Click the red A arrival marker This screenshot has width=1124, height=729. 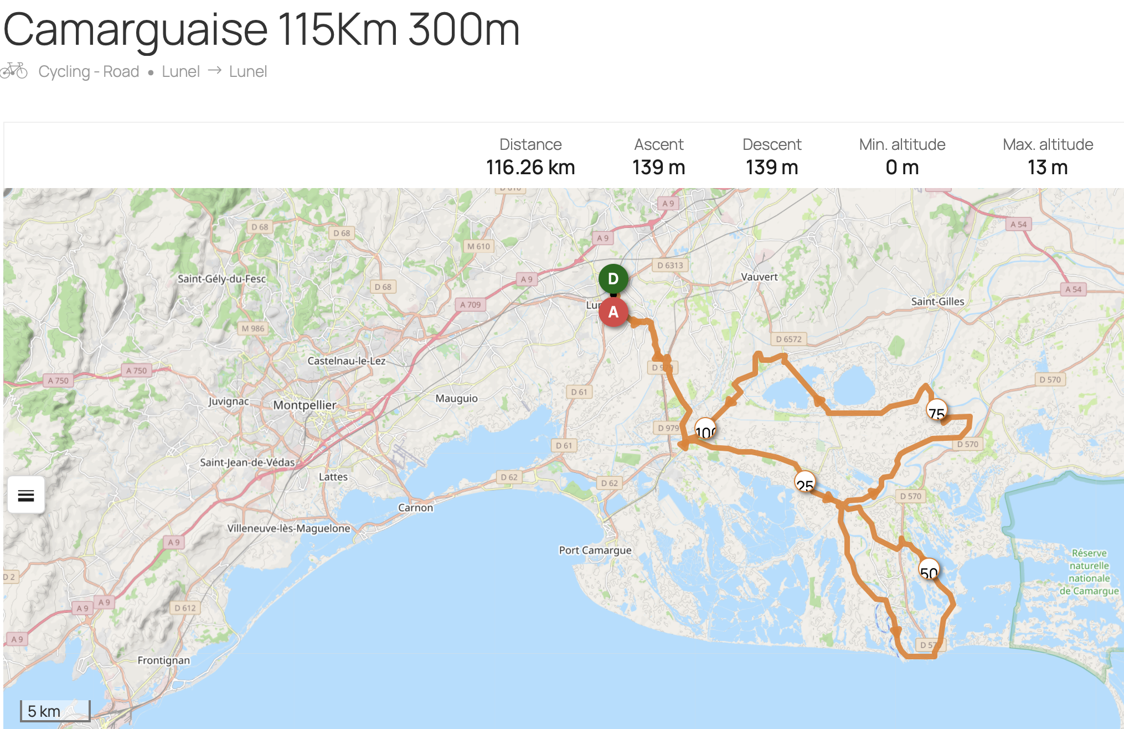pyautogui.click(x=613, y=313)
